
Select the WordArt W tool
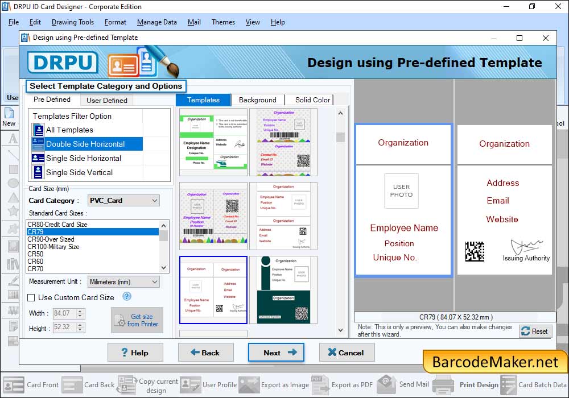[x=13, y=310]
